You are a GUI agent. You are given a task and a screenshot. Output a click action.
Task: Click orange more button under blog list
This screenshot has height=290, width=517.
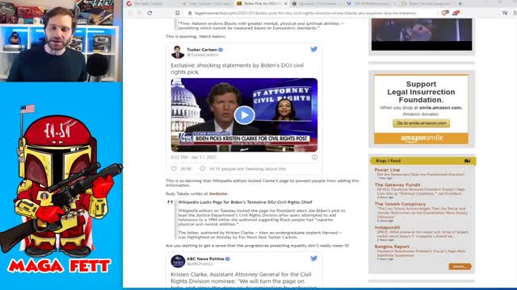point(460,267)
